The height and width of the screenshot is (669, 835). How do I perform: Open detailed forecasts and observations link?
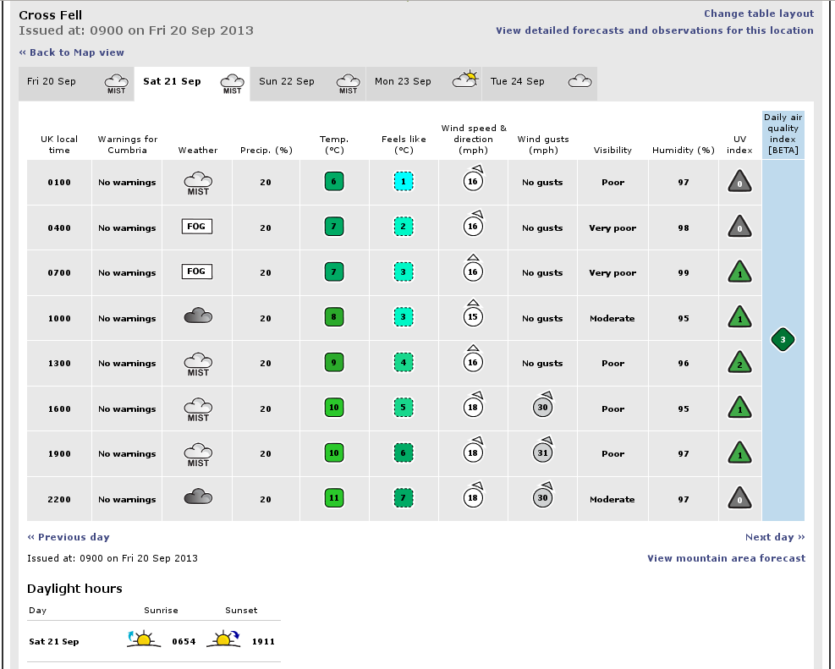[654, 30]
